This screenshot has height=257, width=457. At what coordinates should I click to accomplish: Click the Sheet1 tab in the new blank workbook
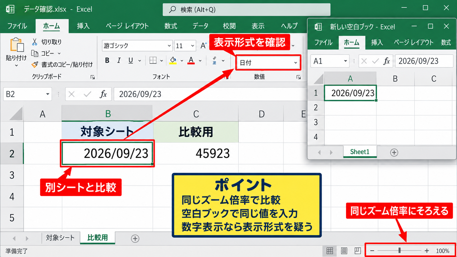tap(360, 152)
